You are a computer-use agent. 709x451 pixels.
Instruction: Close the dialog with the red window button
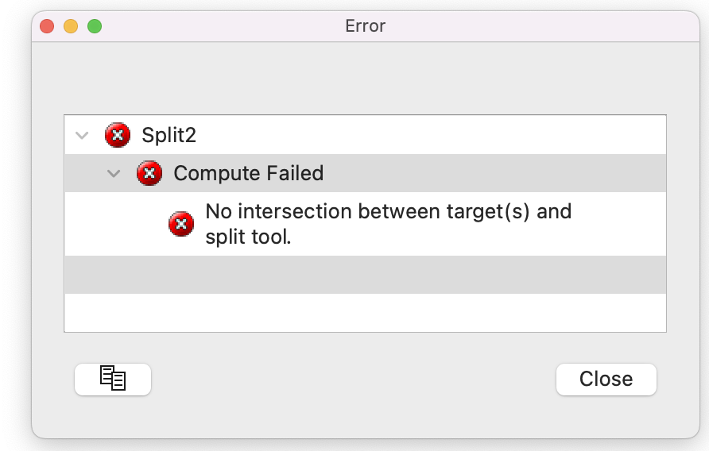tap(47, 26)
